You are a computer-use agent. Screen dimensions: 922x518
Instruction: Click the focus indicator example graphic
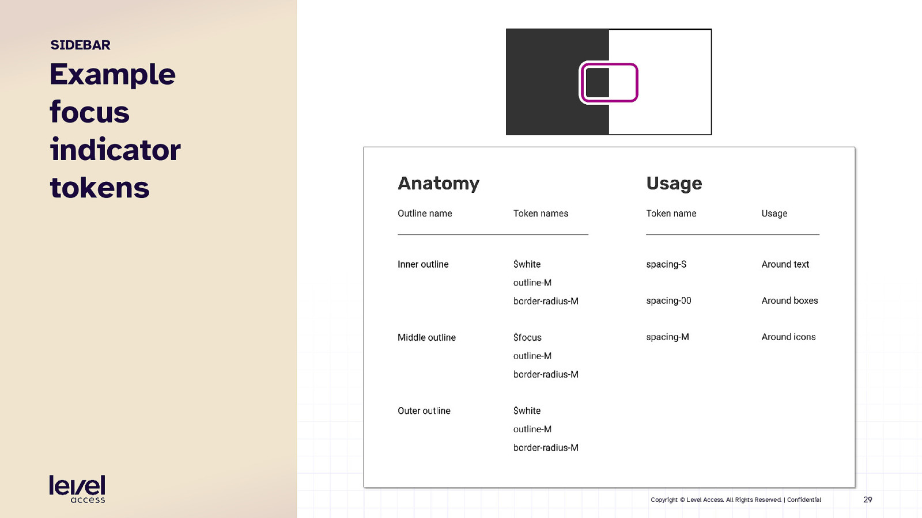tap(609, 82)
